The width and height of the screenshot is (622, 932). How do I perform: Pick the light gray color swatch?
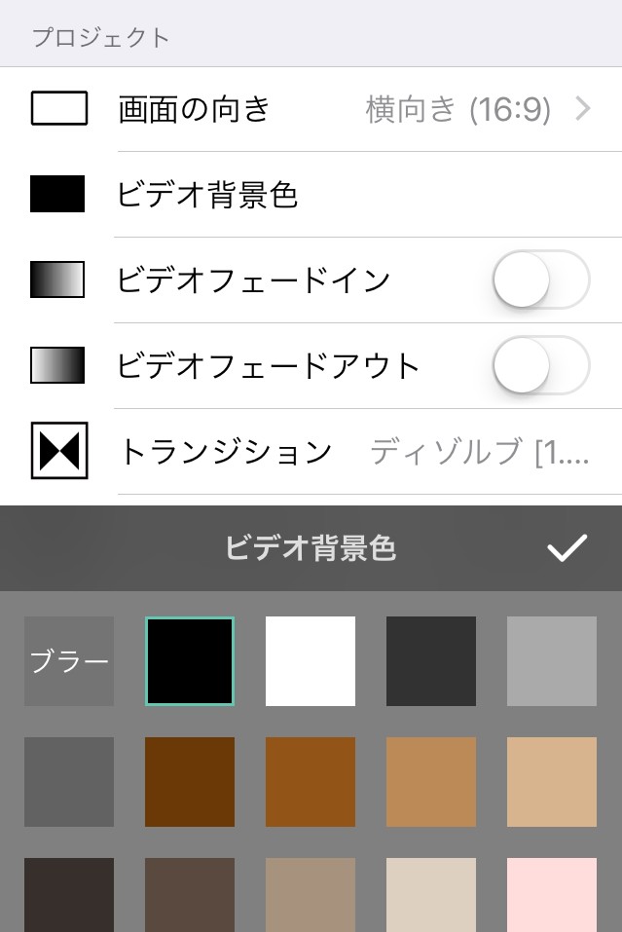[x=552, y=661]
